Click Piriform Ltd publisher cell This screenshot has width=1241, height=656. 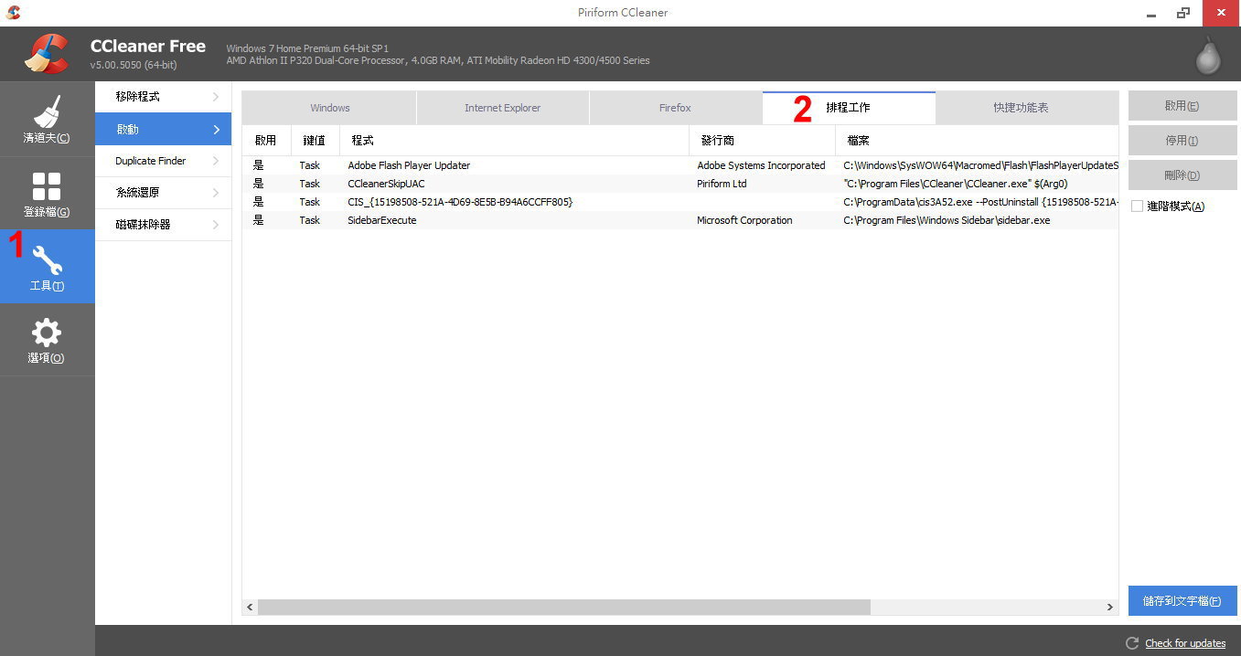[722, 184]
